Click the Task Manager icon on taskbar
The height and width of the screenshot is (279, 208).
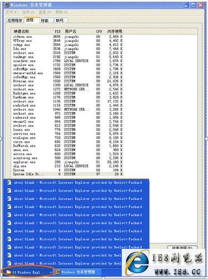coord(58,272)
